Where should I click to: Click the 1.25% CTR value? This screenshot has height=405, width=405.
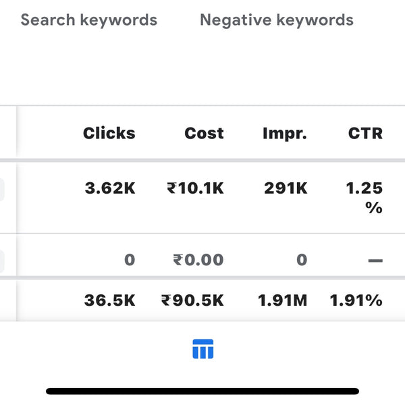click(x=364, y=198)
